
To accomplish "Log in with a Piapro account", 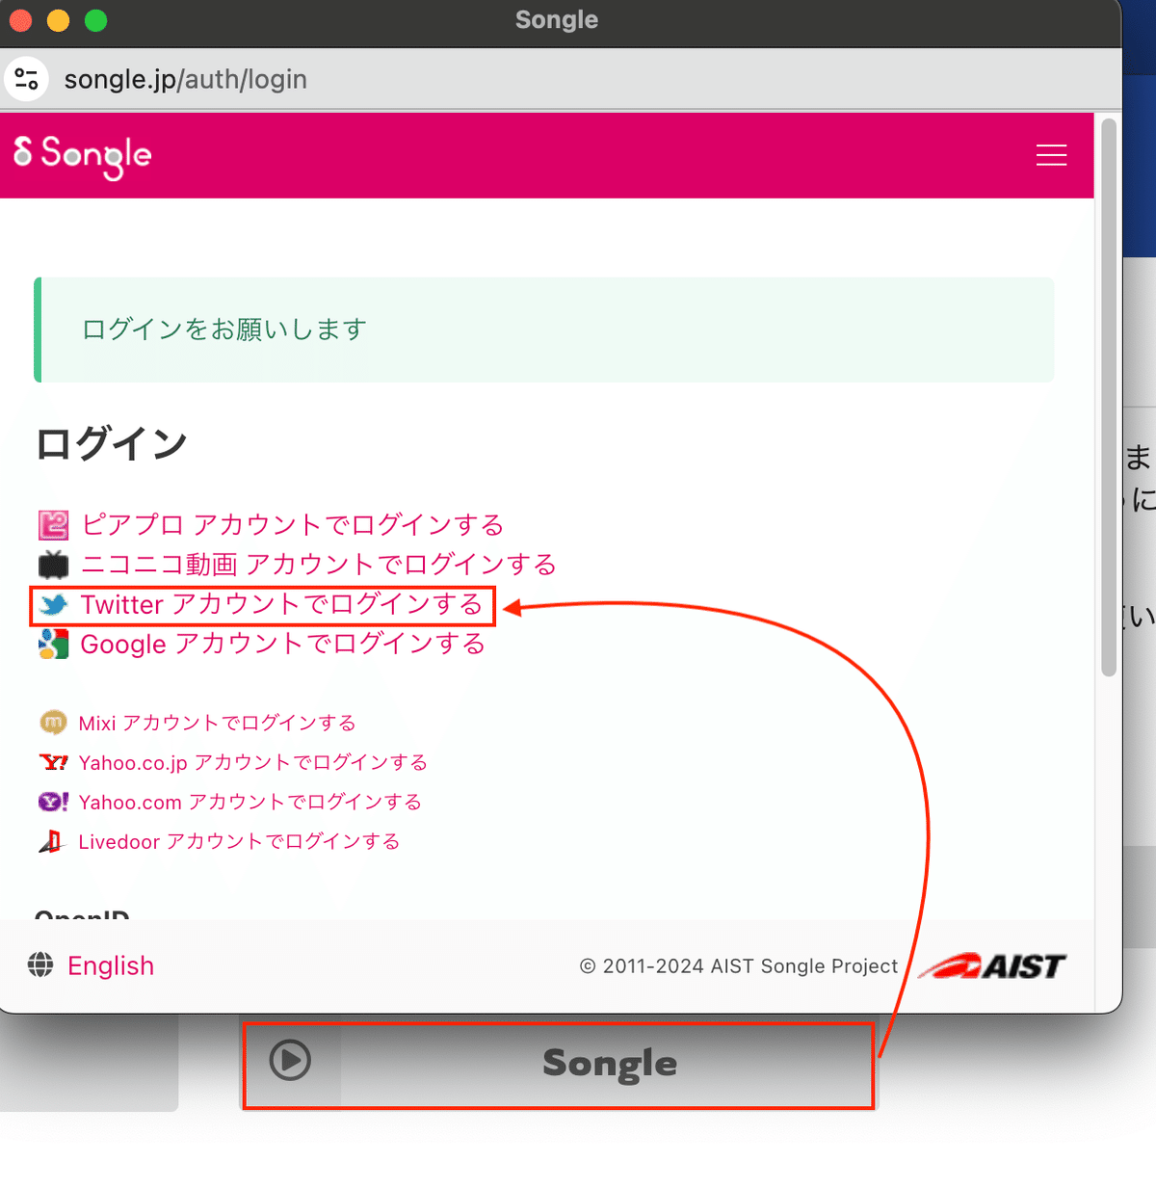I will pos(291,525).
